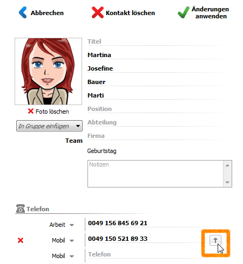
Task: Click the red X for Kontakt löschen
Action: (98, 12)
